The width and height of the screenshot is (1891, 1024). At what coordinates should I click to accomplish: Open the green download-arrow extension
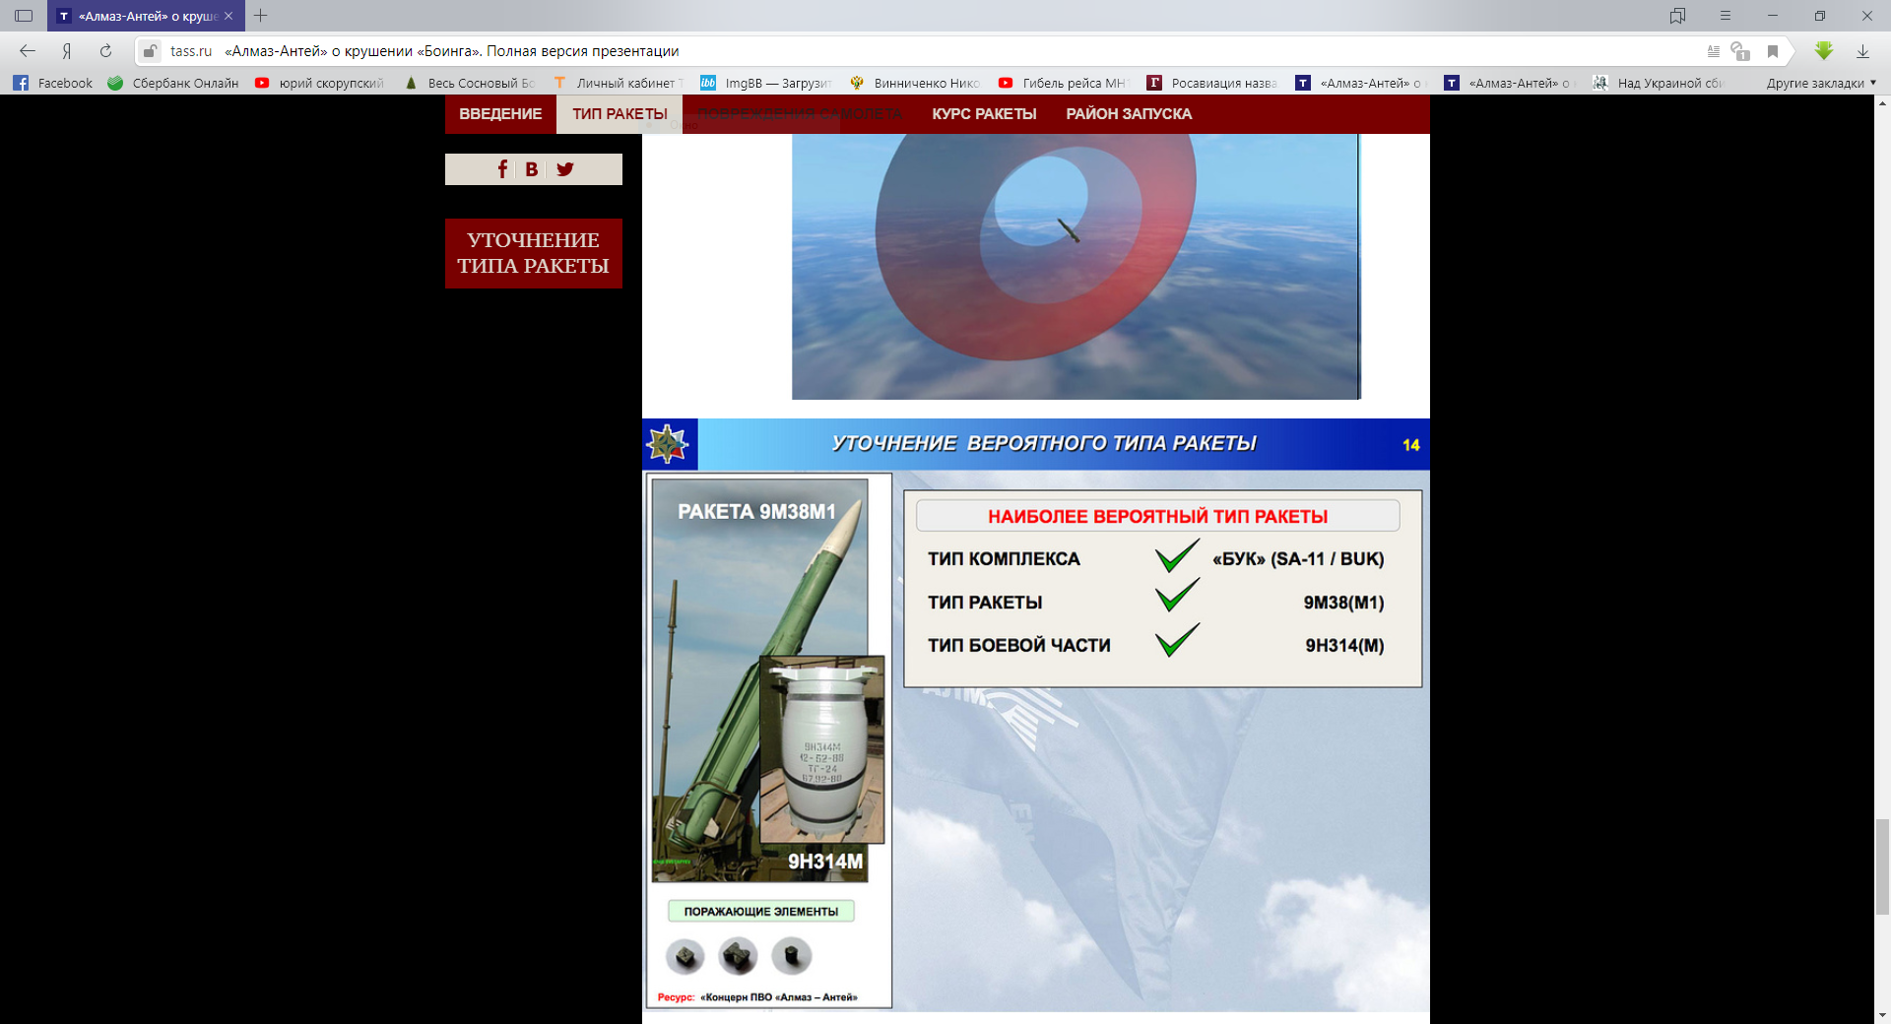(x=1824, y=51)
